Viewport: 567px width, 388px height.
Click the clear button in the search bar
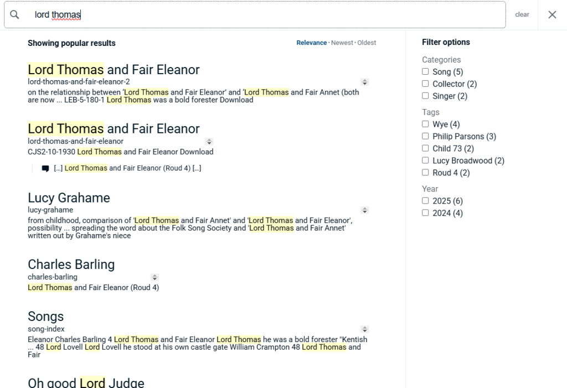click(x=522, y=14)
